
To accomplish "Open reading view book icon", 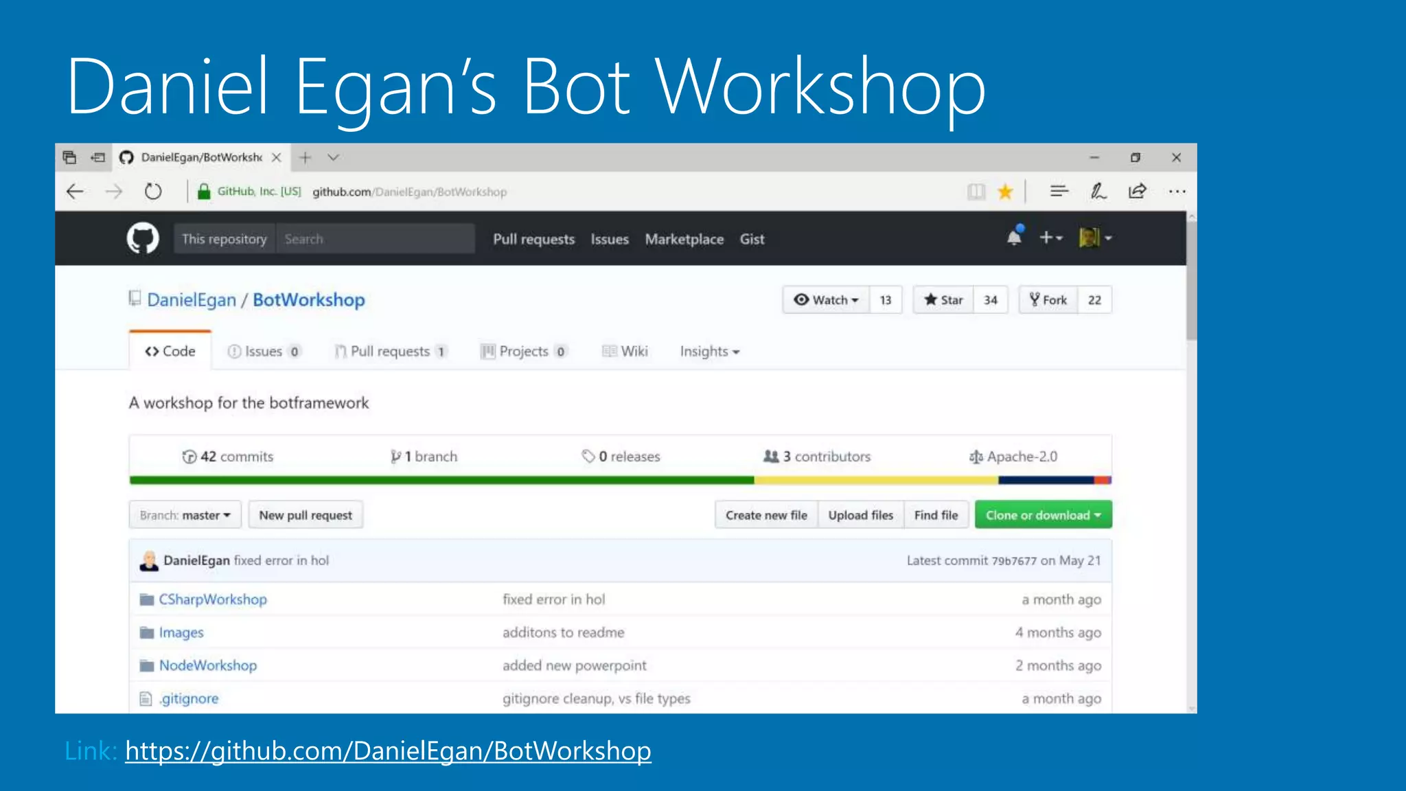I will 976,192.
